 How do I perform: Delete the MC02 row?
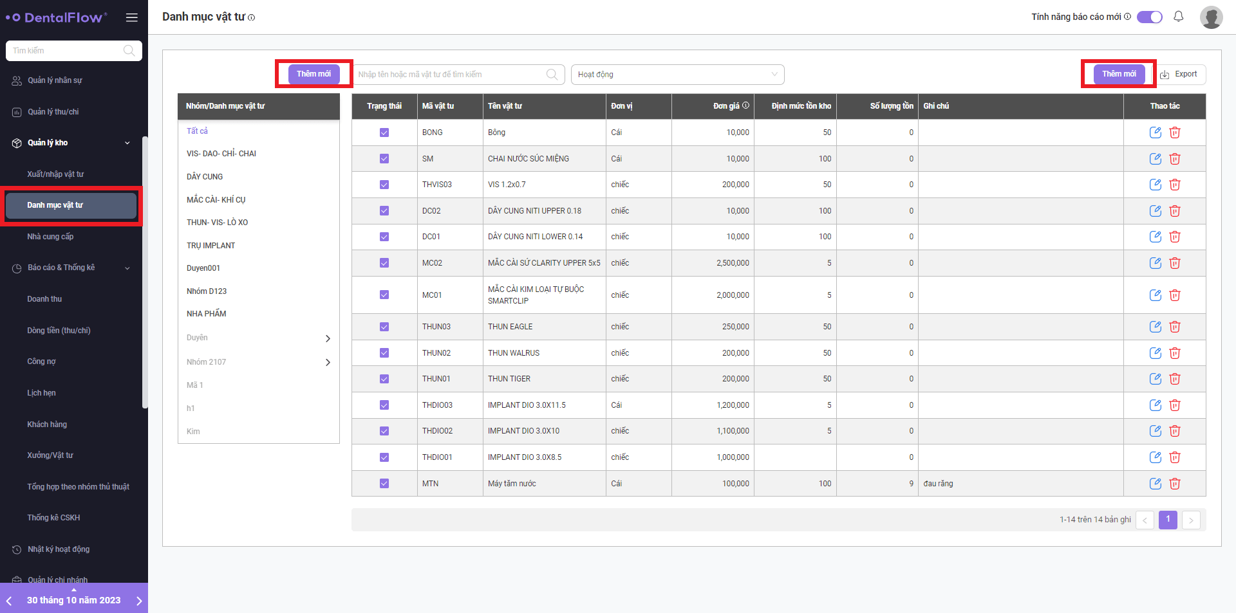tap(1175, 263)
